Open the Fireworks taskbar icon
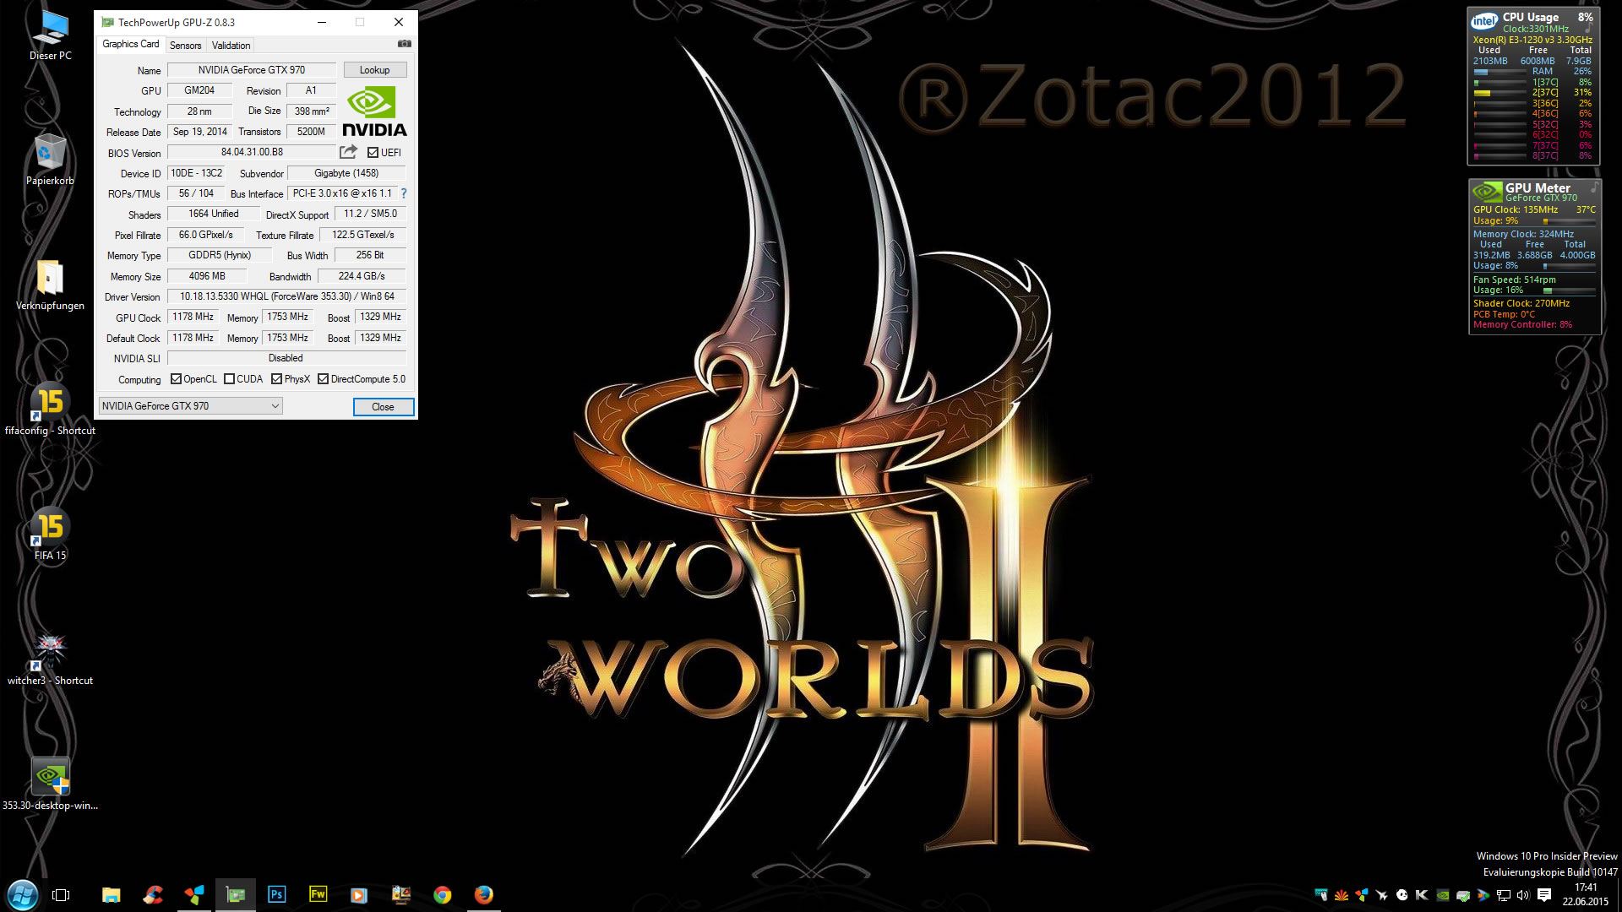The height and width of the screenshot is (912, 1622). click(x=318, y=894)
